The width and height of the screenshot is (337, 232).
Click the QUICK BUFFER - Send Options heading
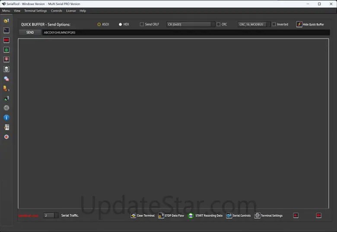[45, 25]
